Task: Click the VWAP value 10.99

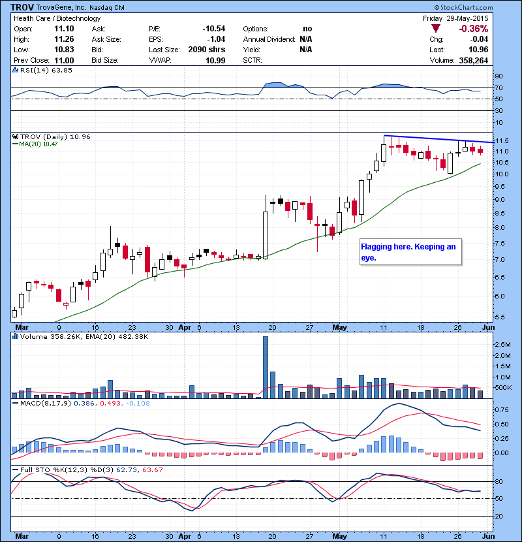Action: (x=215, y=61)
